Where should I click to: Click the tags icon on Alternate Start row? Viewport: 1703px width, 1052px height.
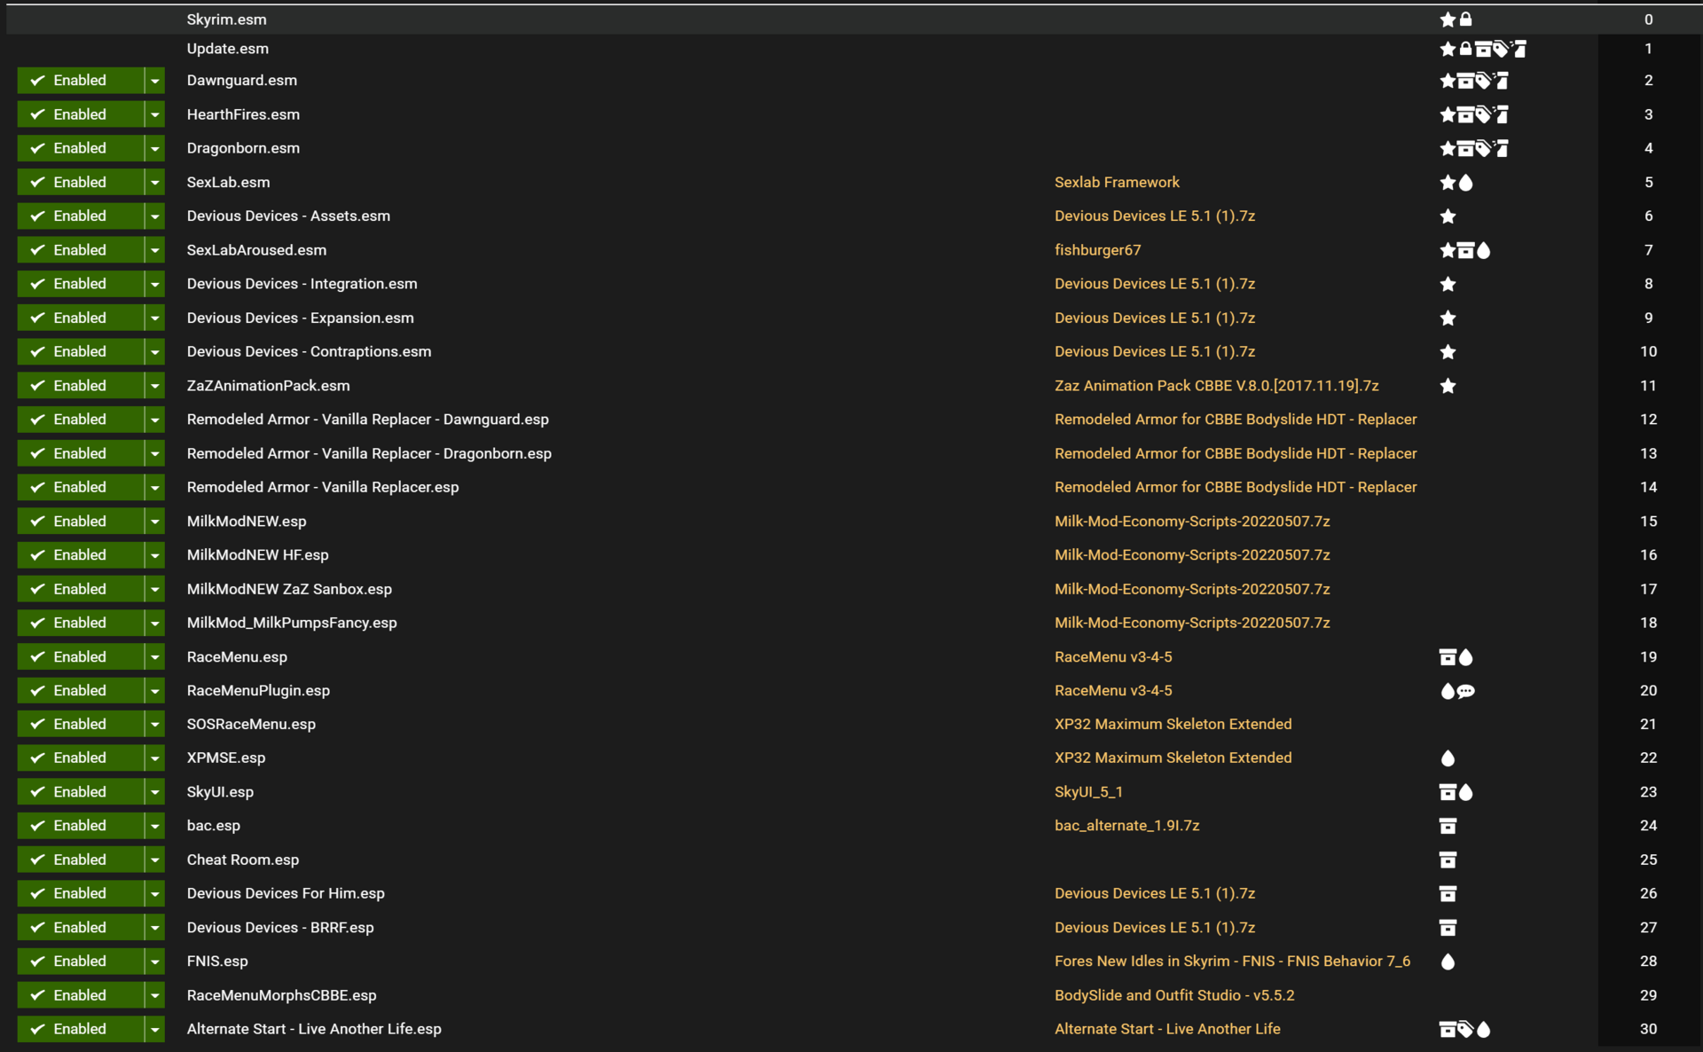click(1465, 1029)
